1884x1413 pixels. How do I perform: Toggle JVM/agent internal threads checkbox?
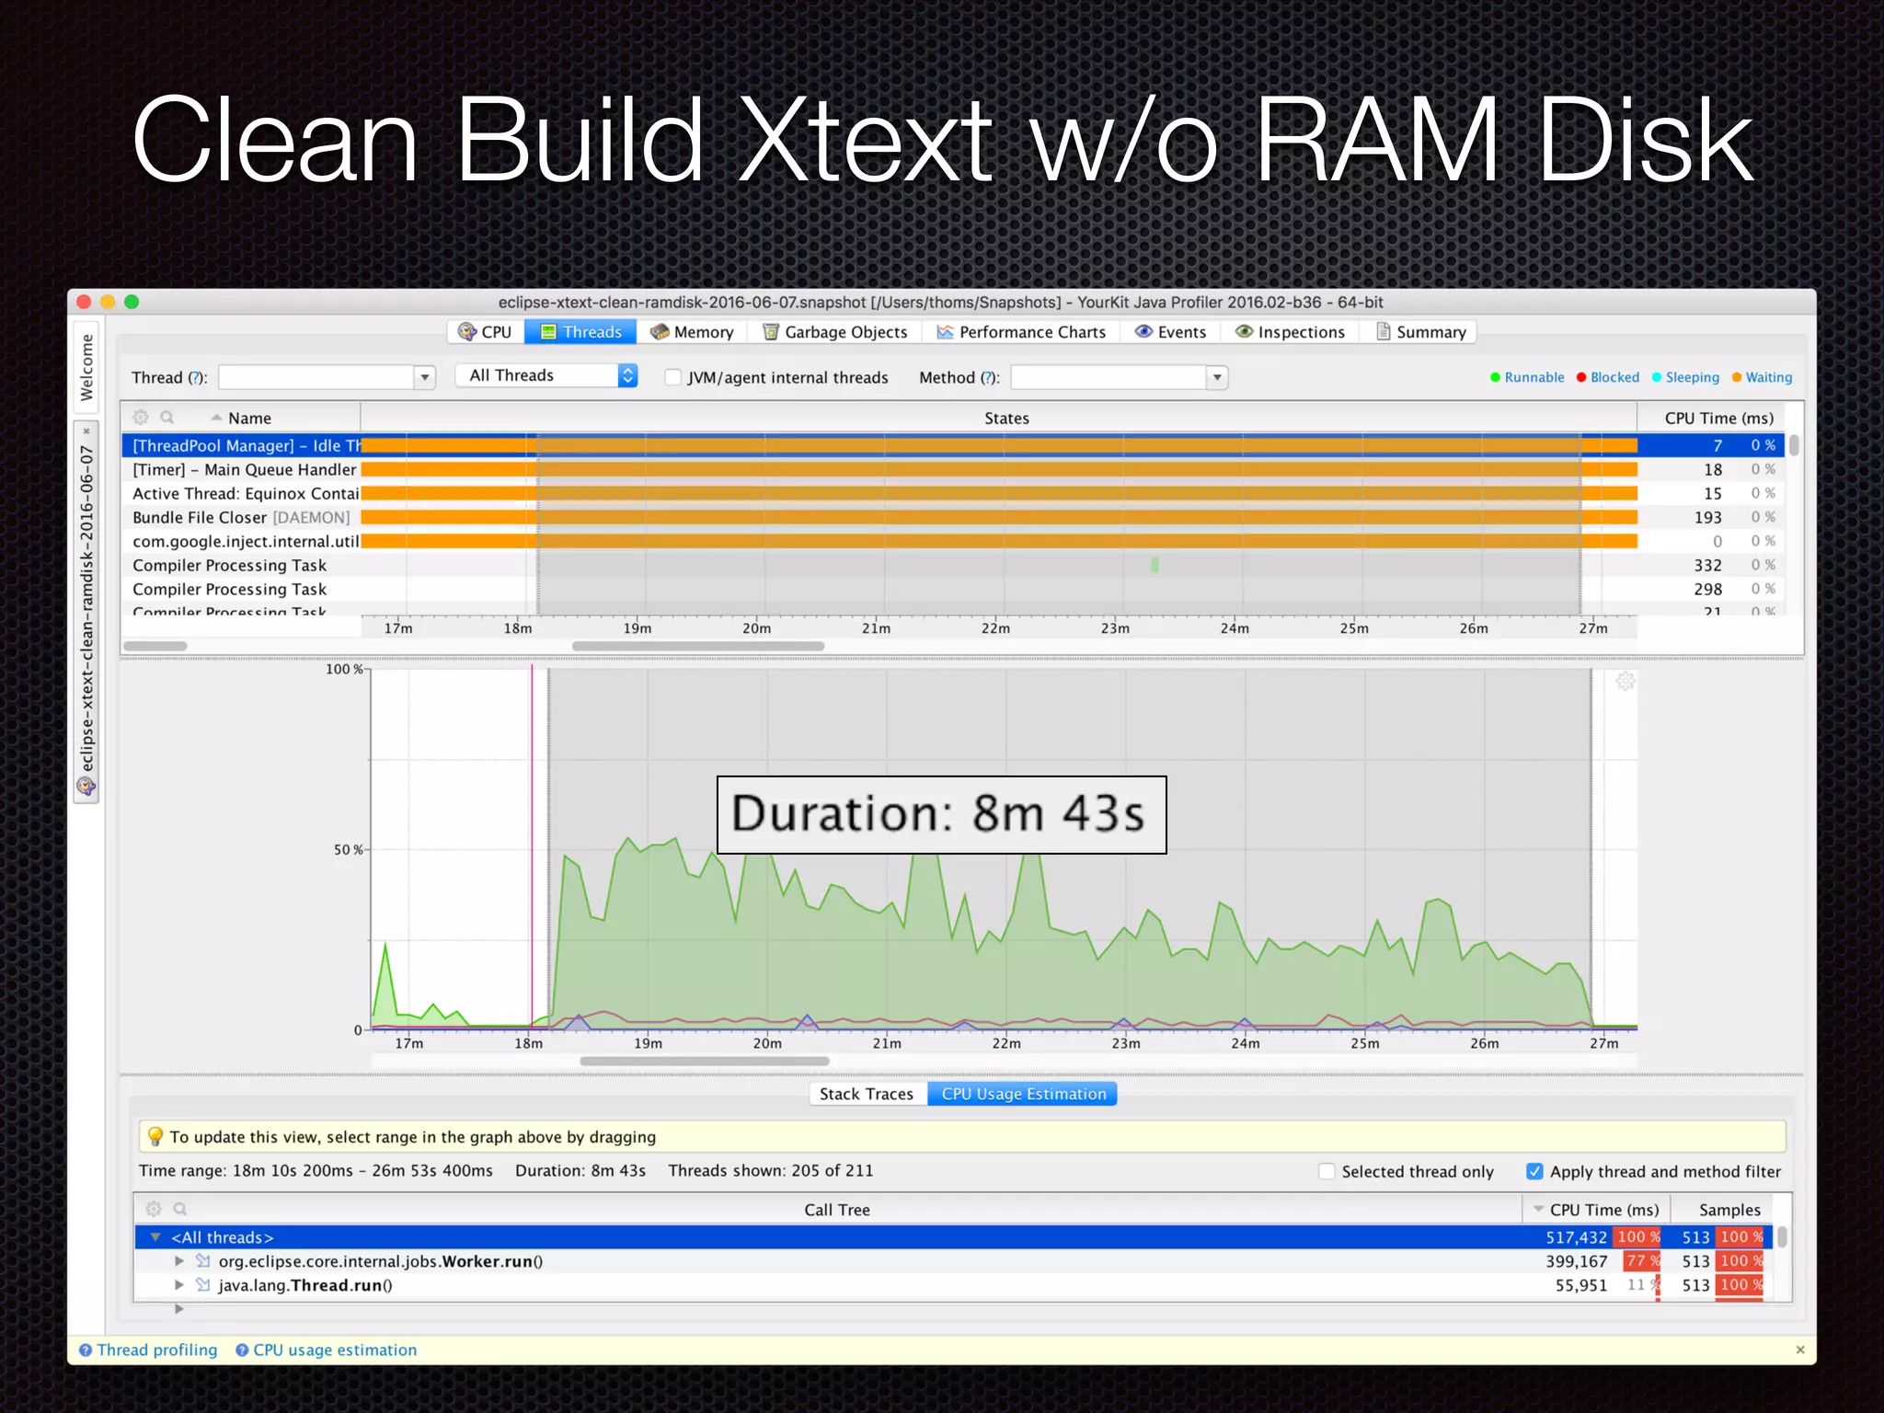672,377
